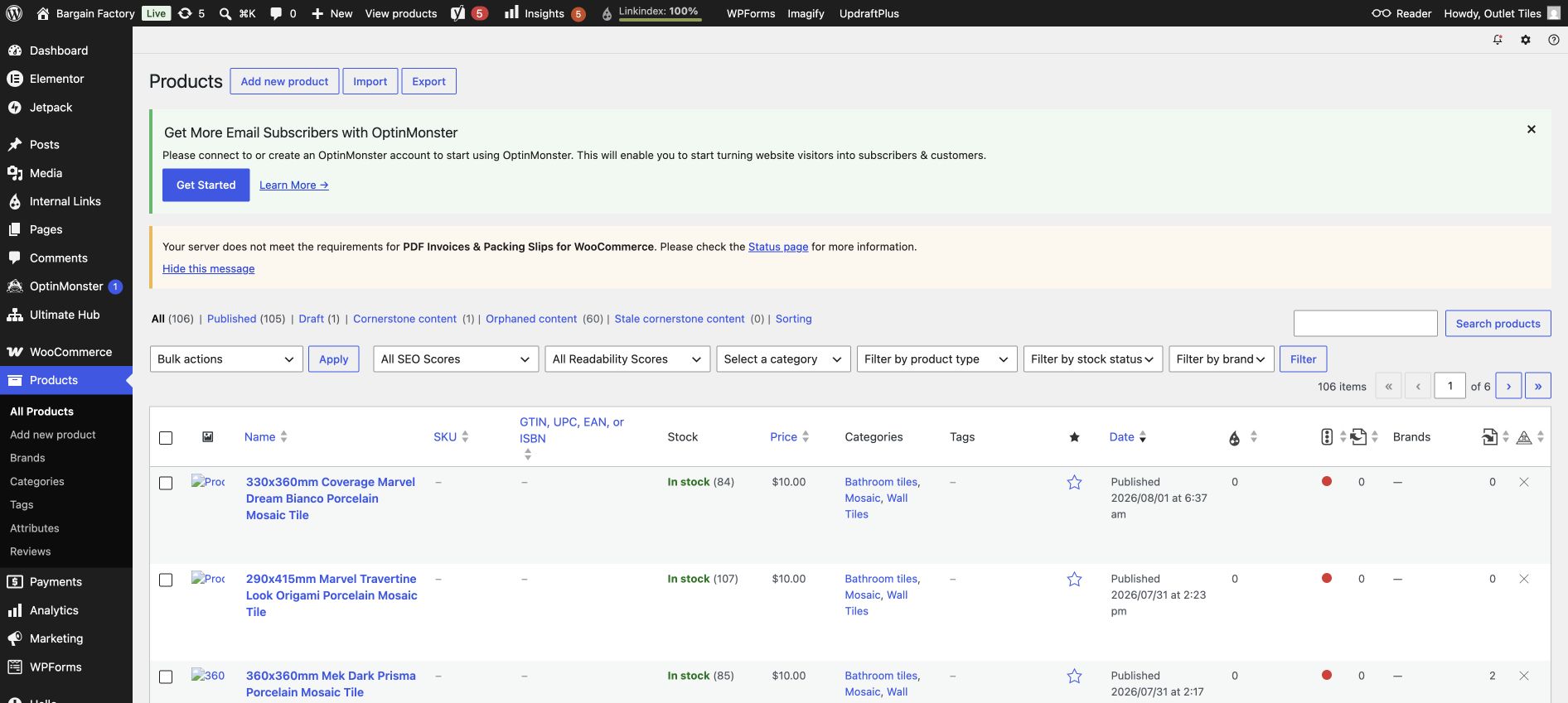Open the user avatar next to Howdy

point(1553,13)
